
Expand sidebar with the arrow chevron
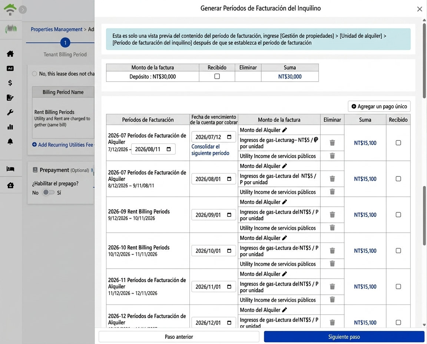tap(23, 10)
